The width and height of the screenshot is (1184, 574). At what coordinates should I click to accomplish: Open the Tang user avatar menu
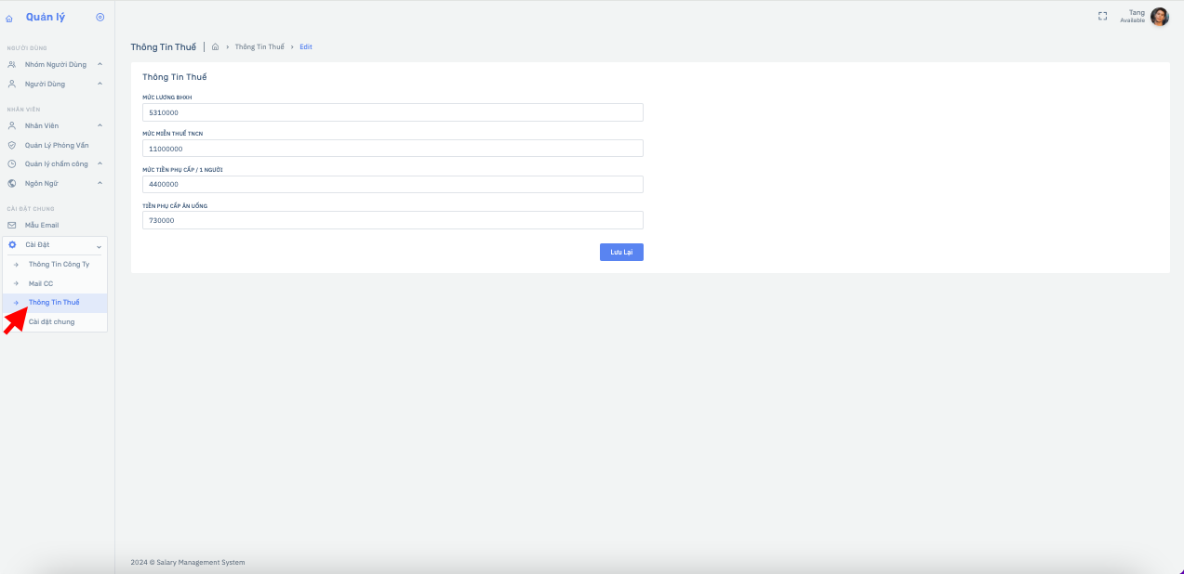[x=1160, y=16]
